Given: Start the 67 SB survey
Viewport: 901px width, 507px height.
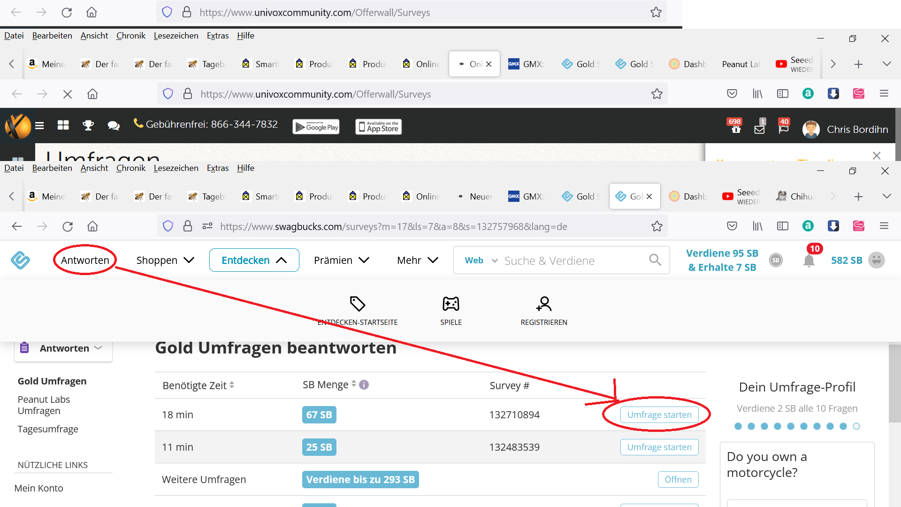Looking at the screenshot, I should [659, 415].
